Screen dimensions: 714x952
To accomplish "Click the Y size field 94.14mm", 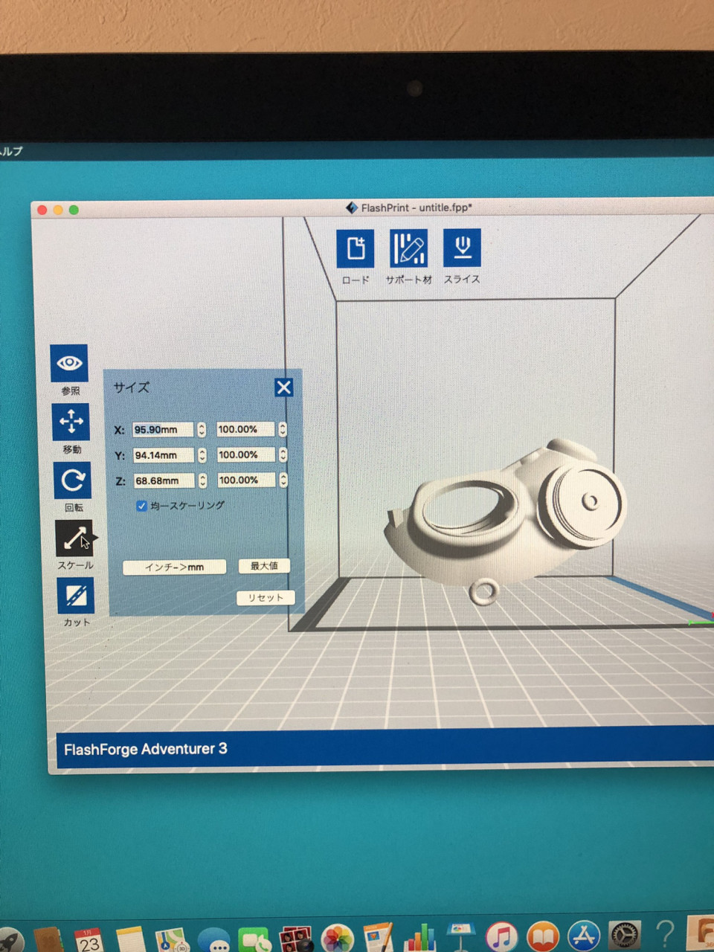I will point(164,455).
